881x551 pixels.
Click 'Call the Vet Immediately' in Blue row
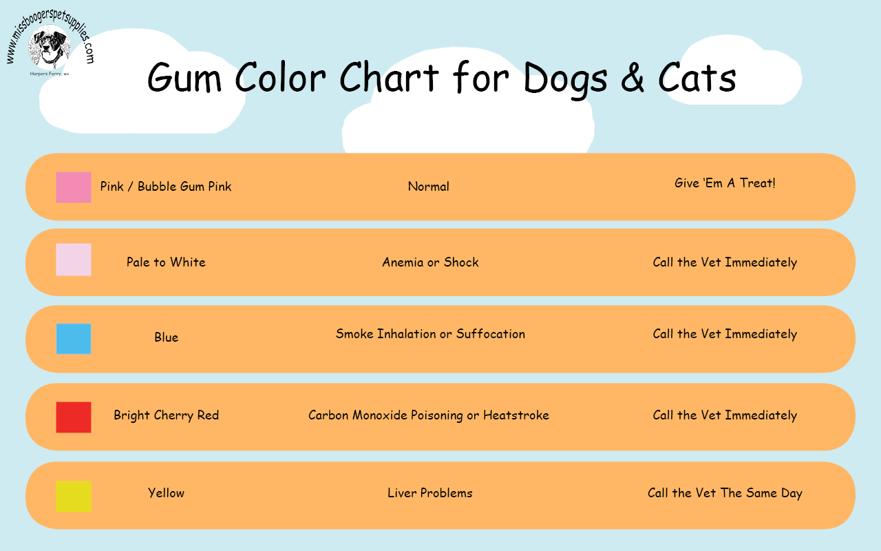725,334
